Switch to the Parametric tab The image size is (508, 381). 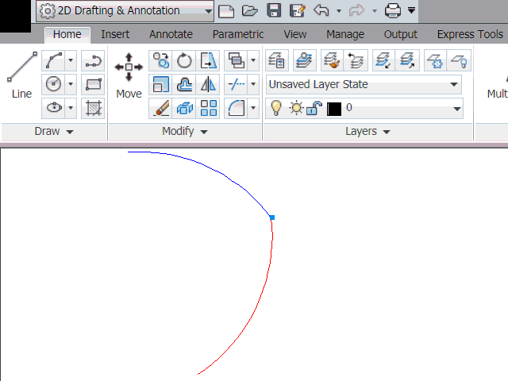pyautogui.click(x=238, y=34)
